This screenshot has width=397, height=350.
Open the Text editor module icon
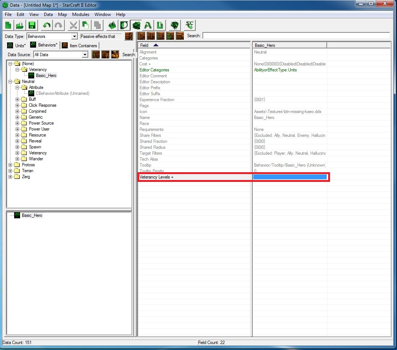coord(148,25)
